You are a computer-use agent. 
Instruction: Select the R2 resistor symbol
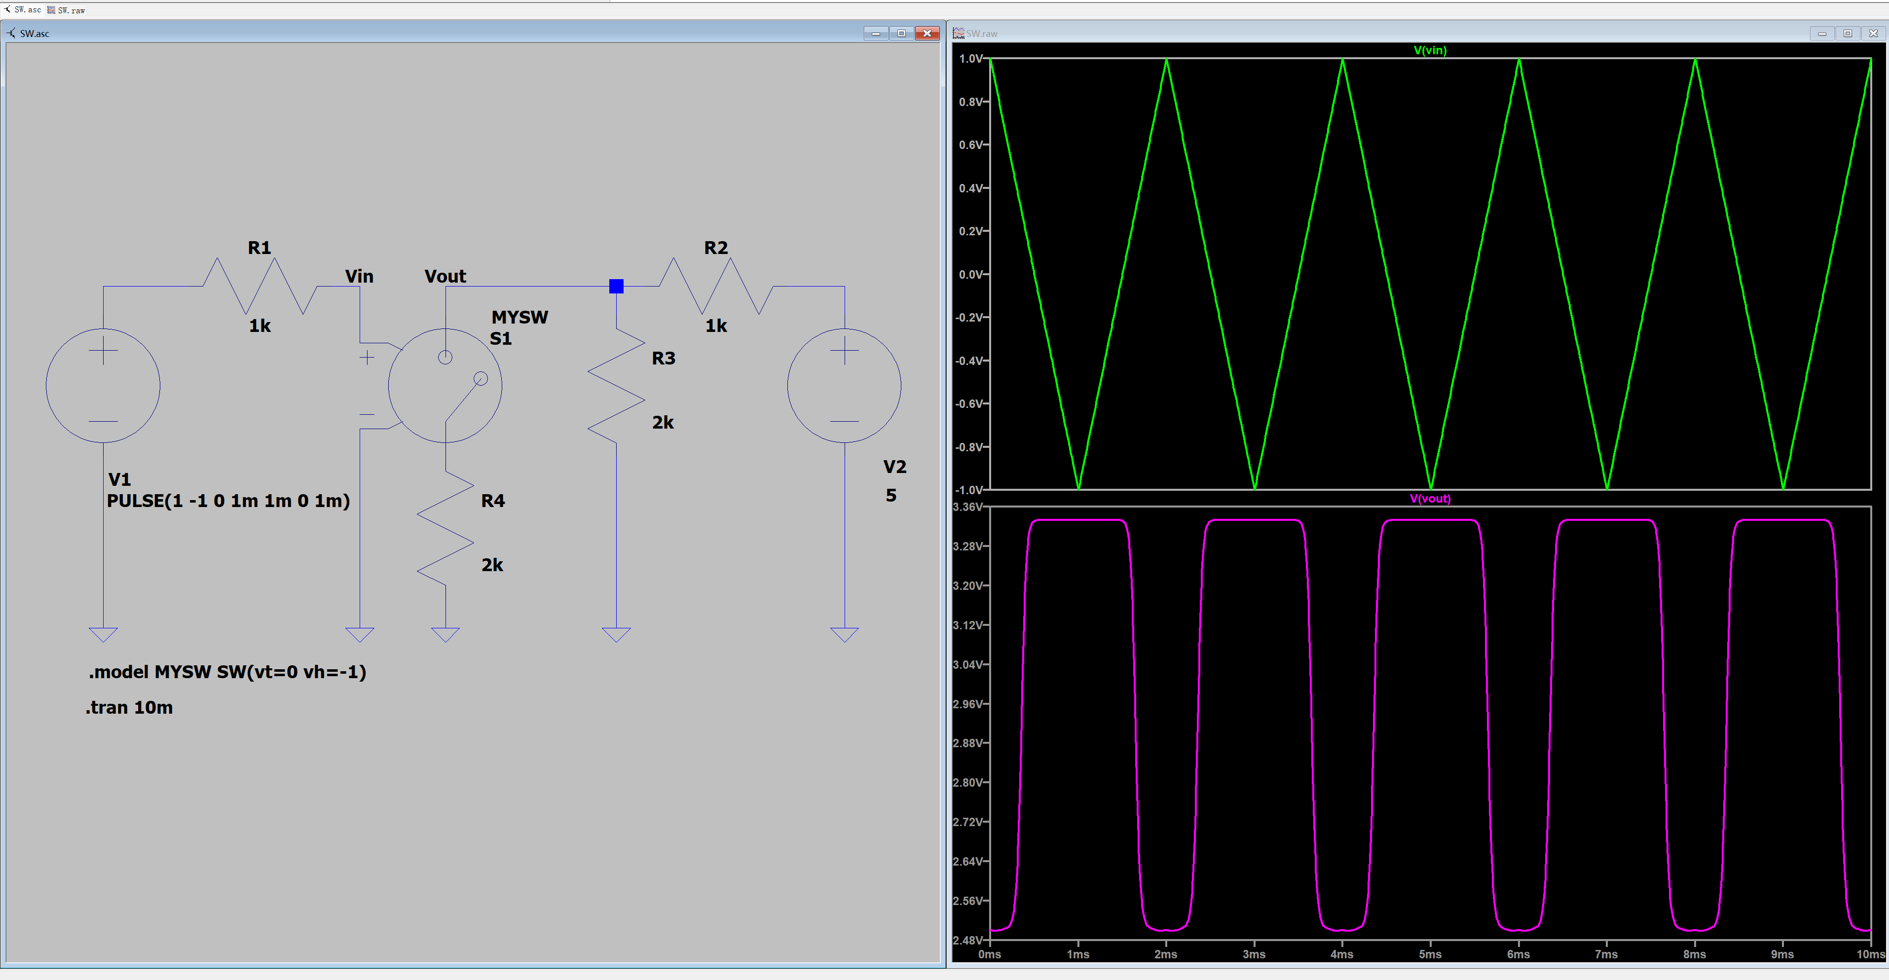716,286
